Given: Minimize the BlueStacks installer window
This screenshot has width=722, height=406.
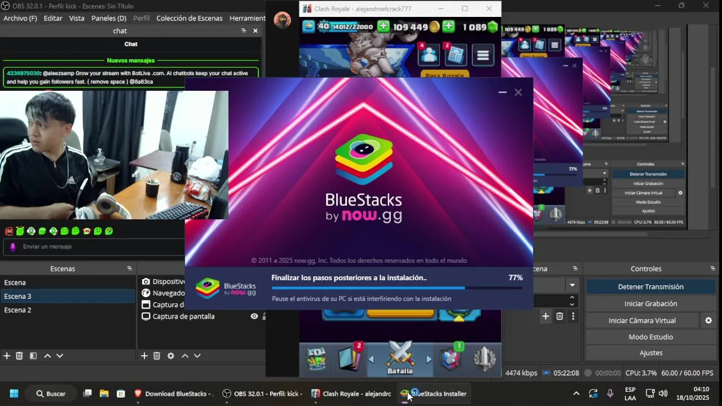Looking at the screenshot, I should click(x=503, y=92).
